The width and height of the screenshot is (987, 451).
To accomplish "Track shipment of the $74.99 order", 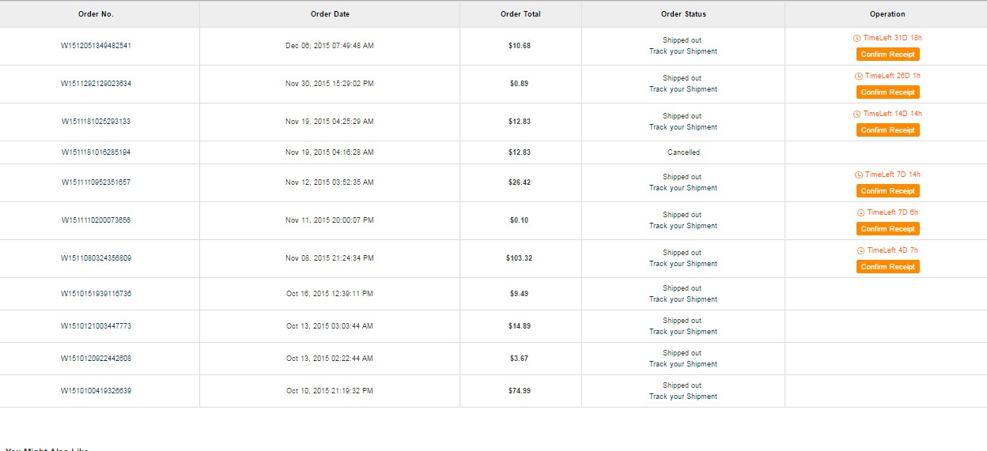I will pos(683,397).
